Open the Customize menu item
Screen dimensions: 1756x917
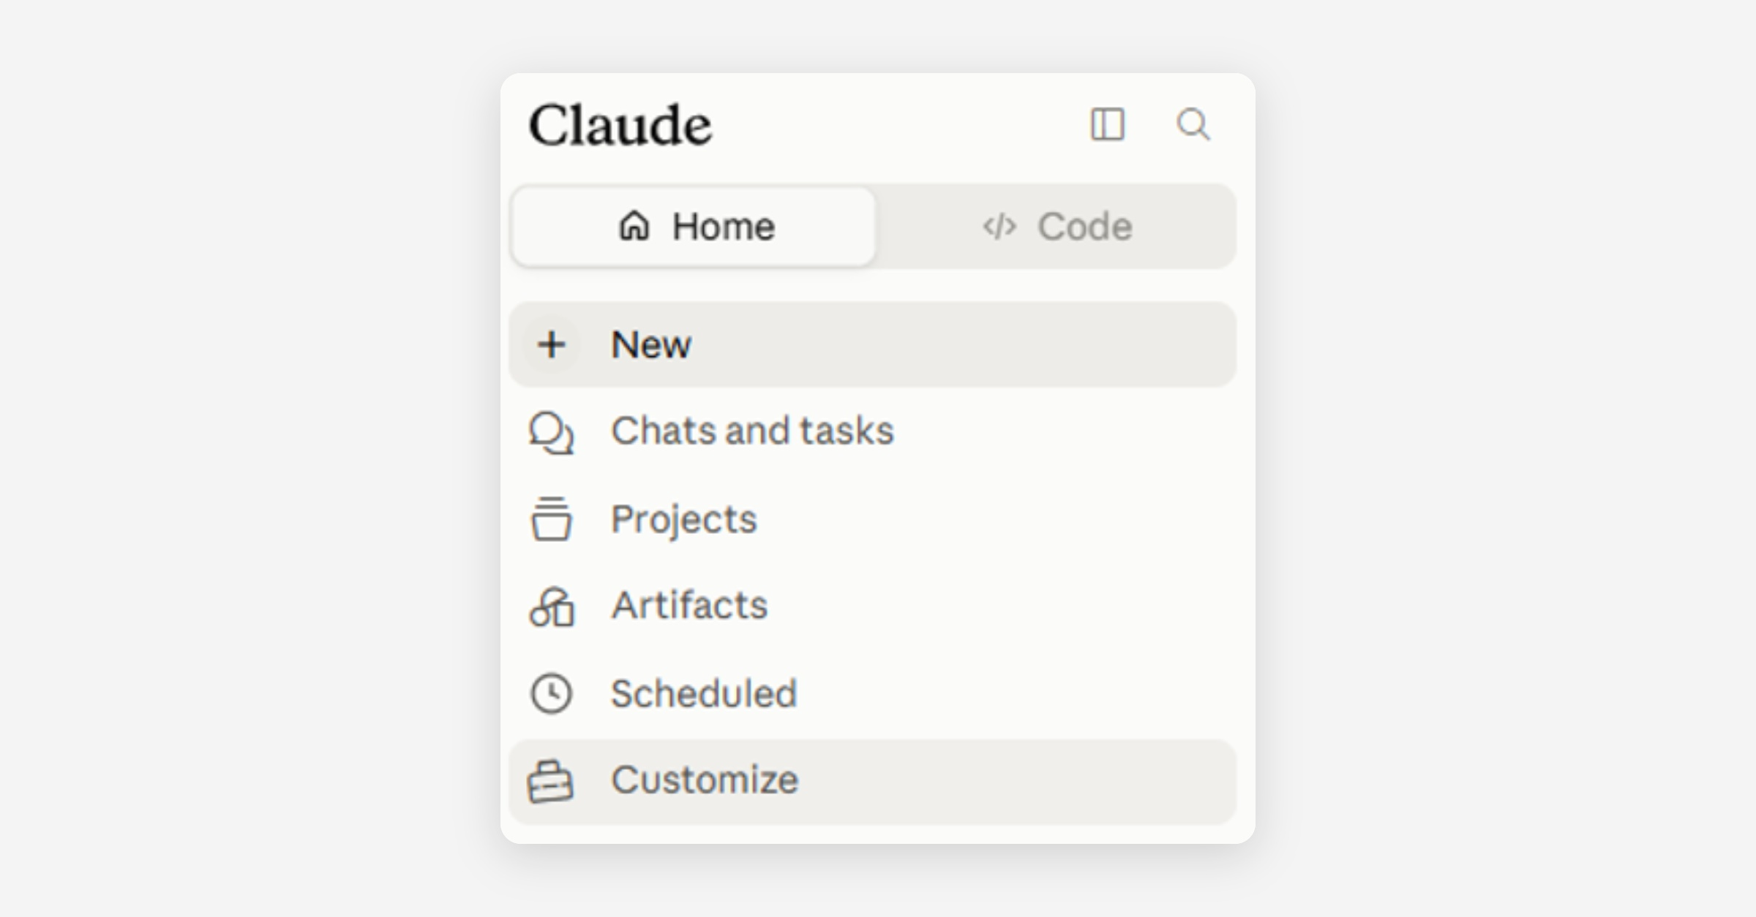(x=873, y=781)
